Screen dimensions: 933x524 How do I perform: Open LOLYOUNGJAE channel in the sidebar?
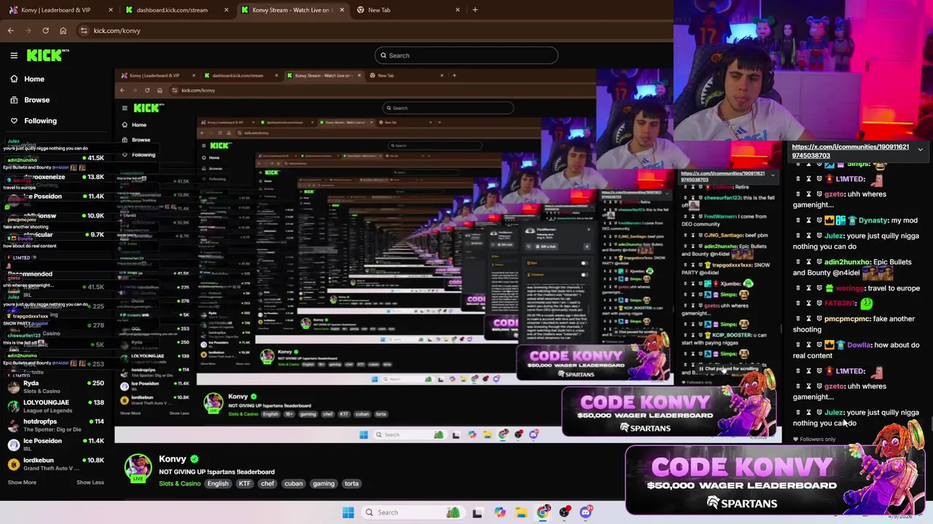pyautogui.click(x=55, y=406)
